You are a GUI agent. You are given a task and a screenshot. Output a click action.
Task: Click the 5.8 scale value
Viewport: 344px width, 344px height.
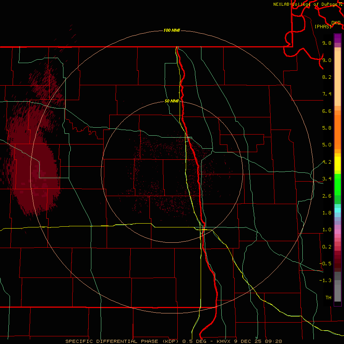327,128
